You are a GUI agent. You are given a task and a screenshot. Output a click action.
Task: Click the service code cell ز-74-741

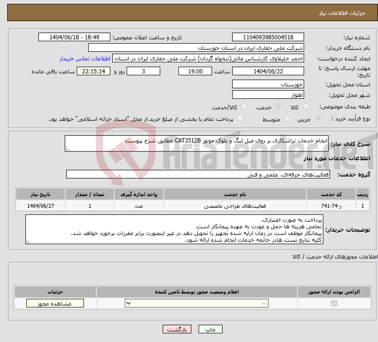[331, 206]
